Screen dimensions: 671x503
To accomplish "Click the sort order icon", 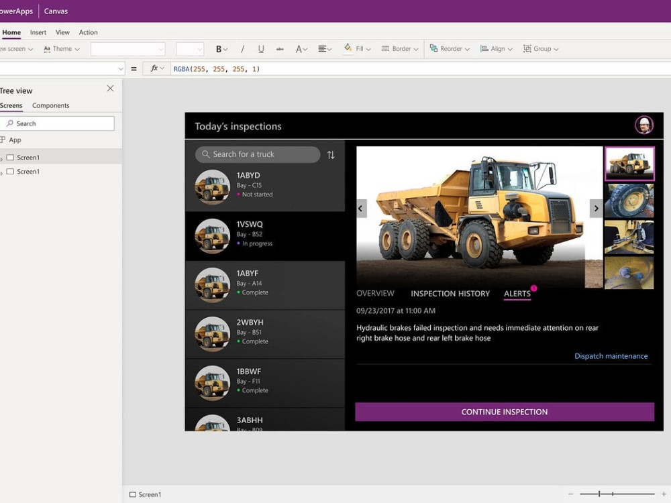I will tap(331, 155).
